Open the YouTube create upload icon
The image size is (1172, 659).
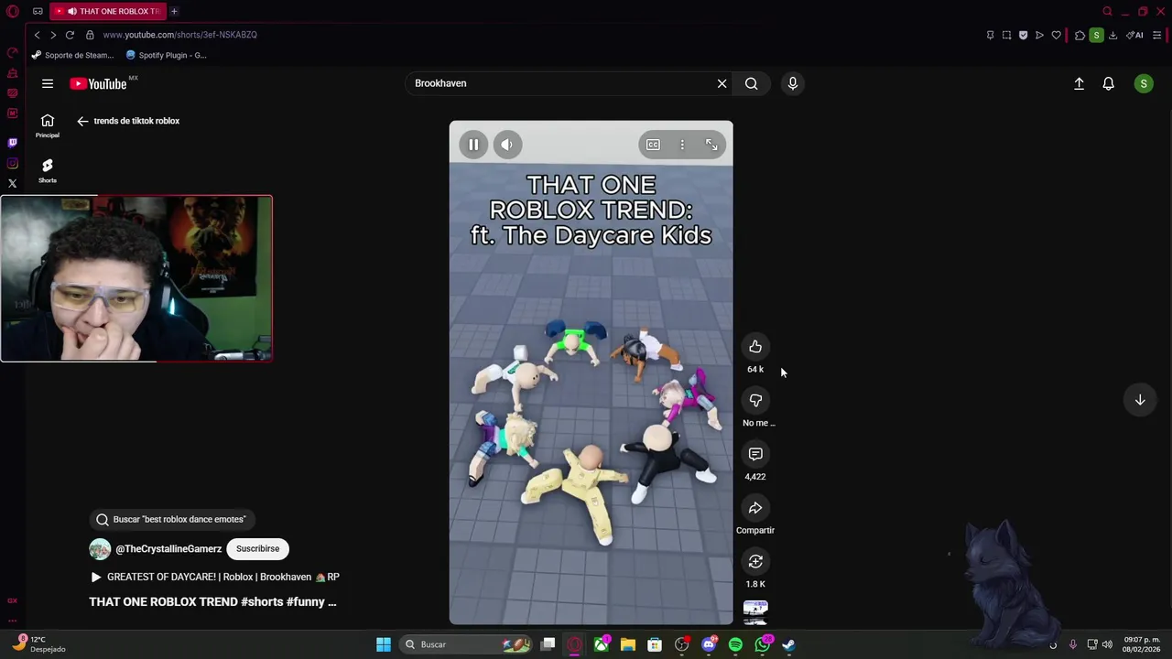1079,83
